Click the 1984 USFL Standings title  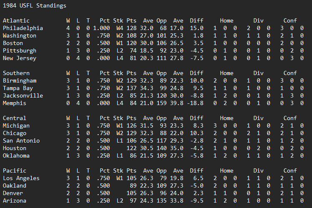coord(34,6)
